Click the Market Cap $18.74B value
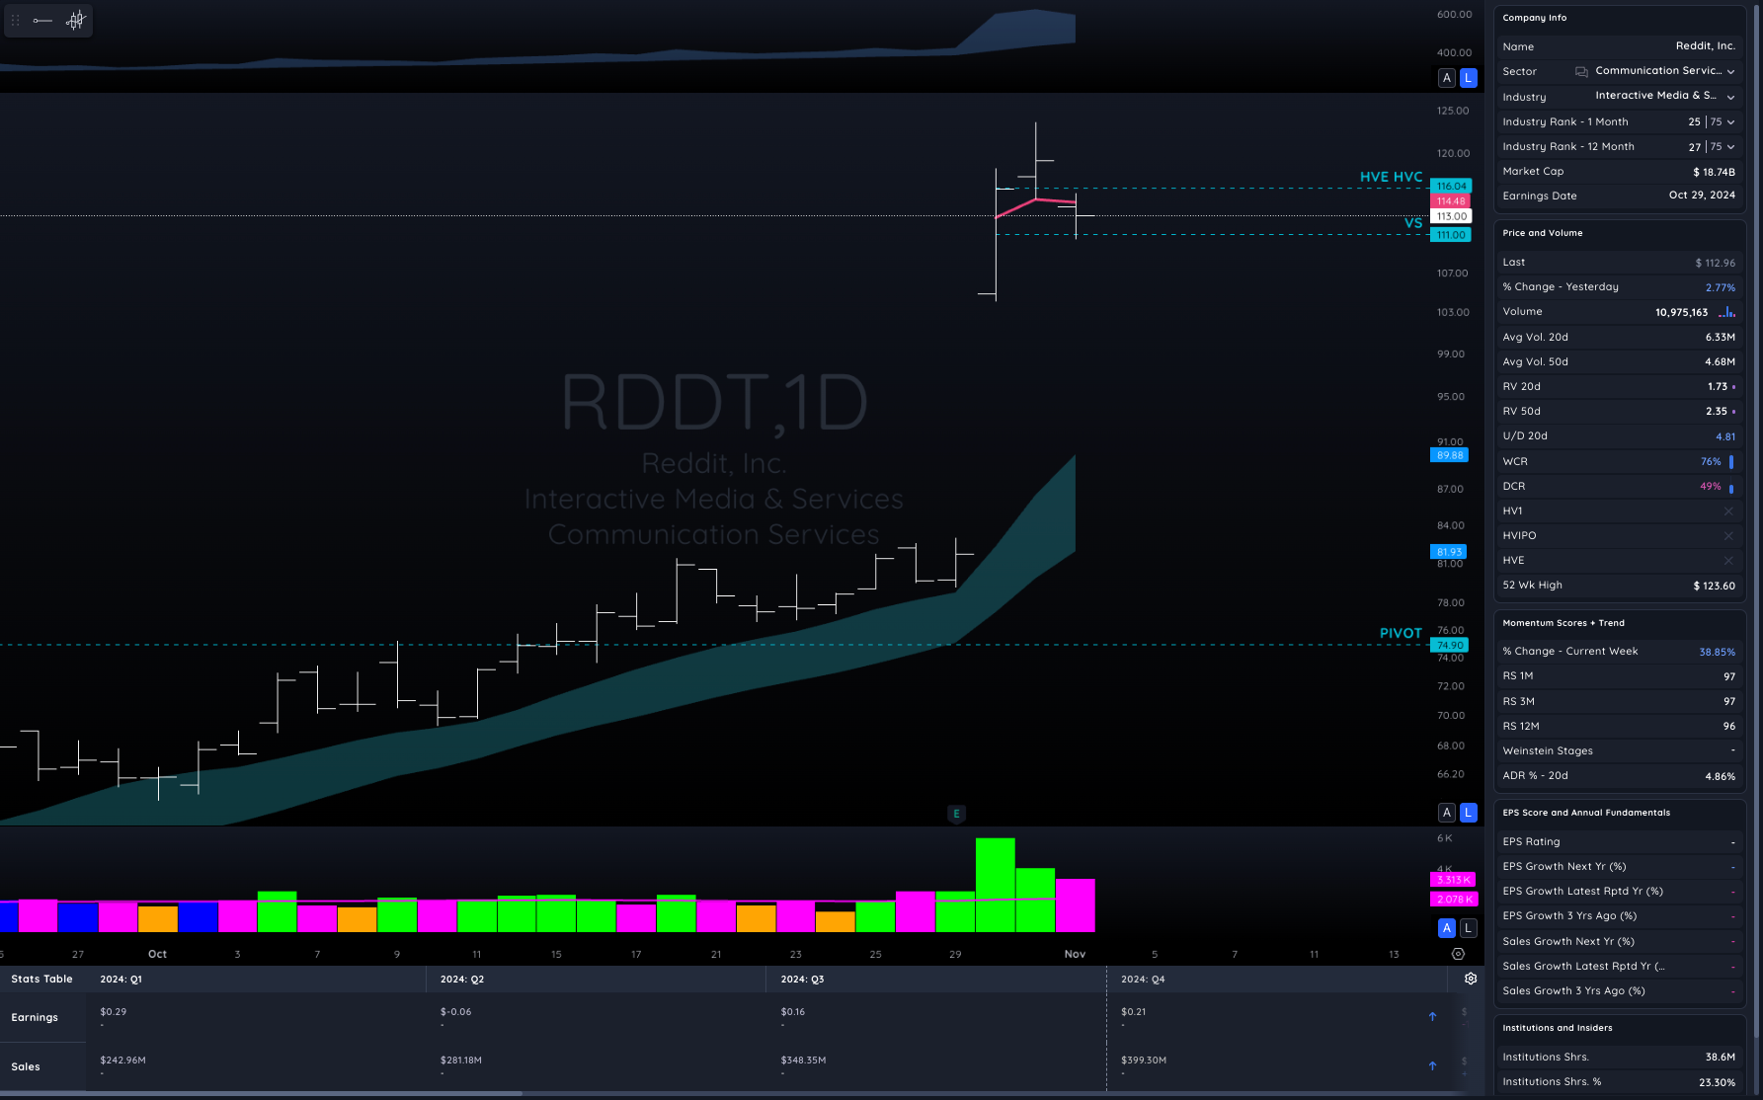This screenshot has height=1100, width=1763. pyautogui.click(x=1714, y=172)
